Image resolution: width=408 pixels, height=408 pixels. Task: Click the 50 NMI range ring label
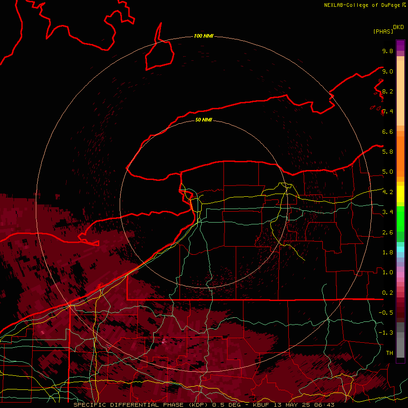tap(204, 120)
